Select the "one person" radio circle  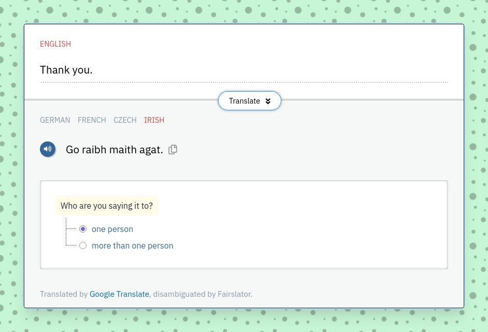click(x=83, y=229)
